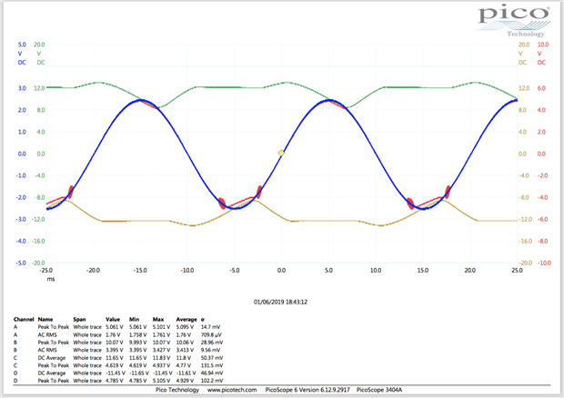Click the ms time unit label

[51, 280]
